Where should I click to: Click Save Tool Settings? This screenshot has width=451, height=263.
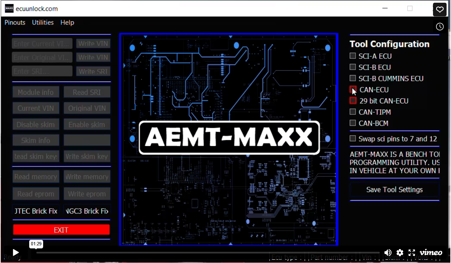[394, 190]
